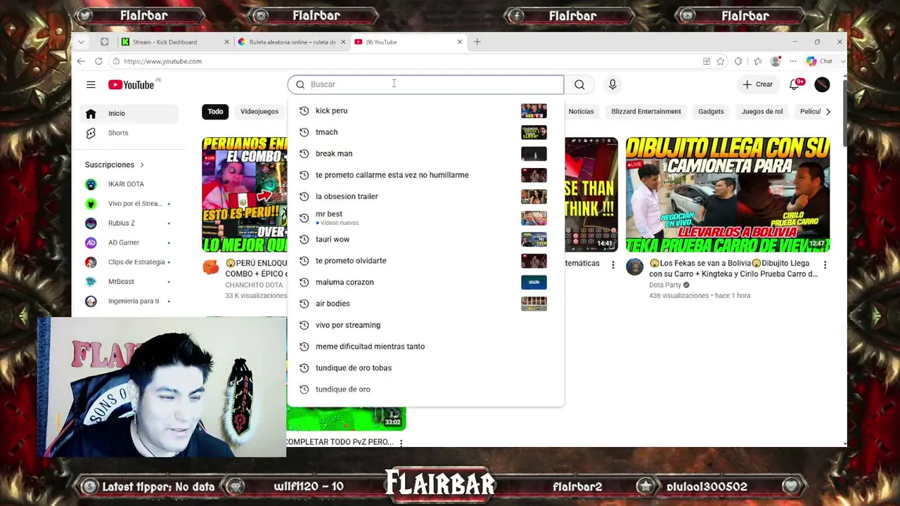The width and height of the screenshot is (900, 506).
Task: Switch to the Stream - Kick Dashboard tab
Action: 174,42
